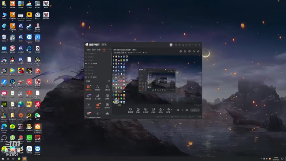Open the Rockstar Games Launcher desktop icon
The width and height of the screenshot is (286, 161).
(x=29, y=16)
